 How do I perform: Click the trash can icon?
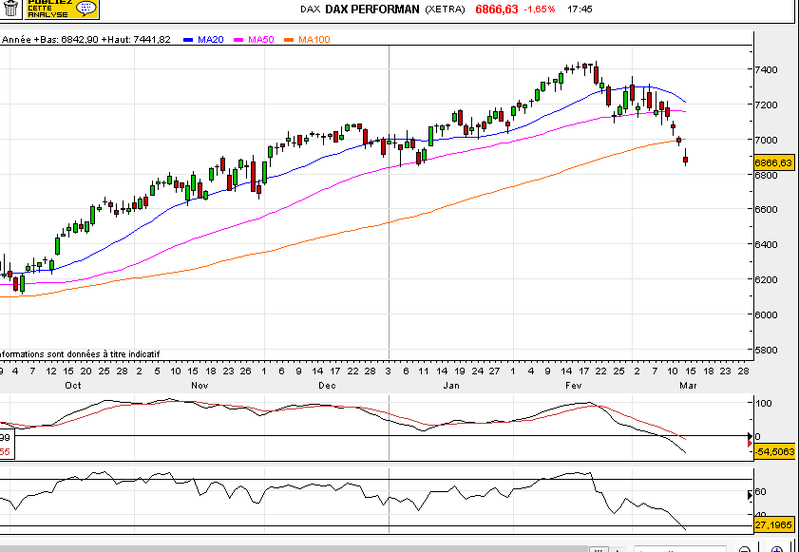[11, 8]
